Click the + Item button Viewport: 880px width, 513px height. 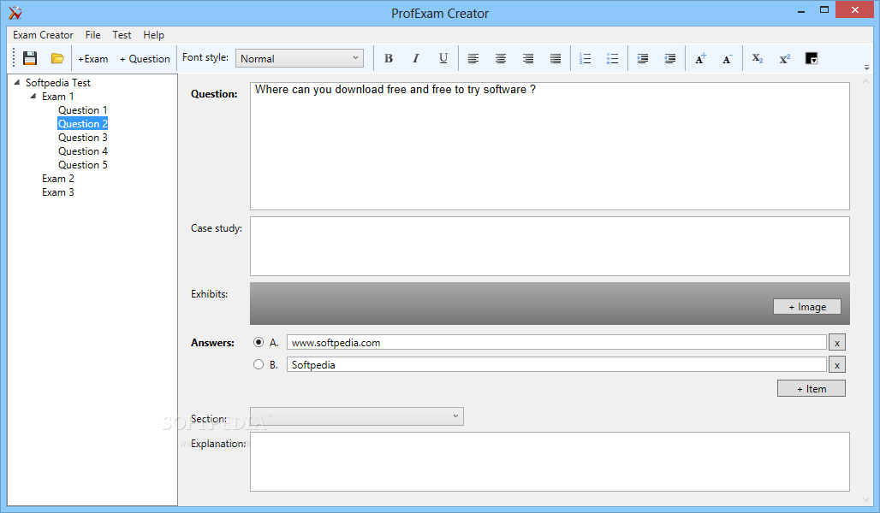(x=812, y=388)
